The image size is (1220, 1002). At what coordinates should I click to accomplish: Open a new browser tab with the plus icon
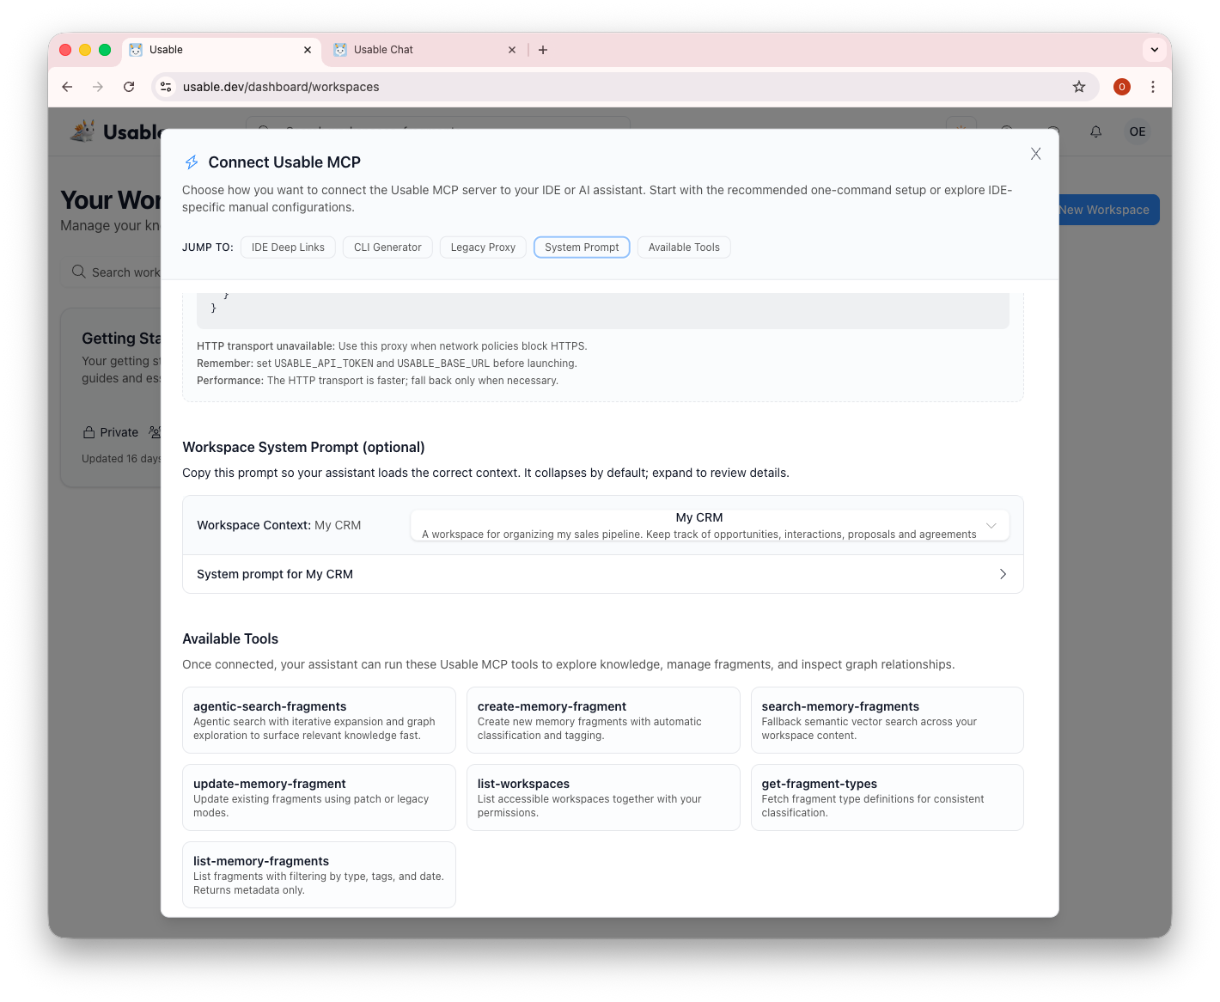tap(543, 50)
